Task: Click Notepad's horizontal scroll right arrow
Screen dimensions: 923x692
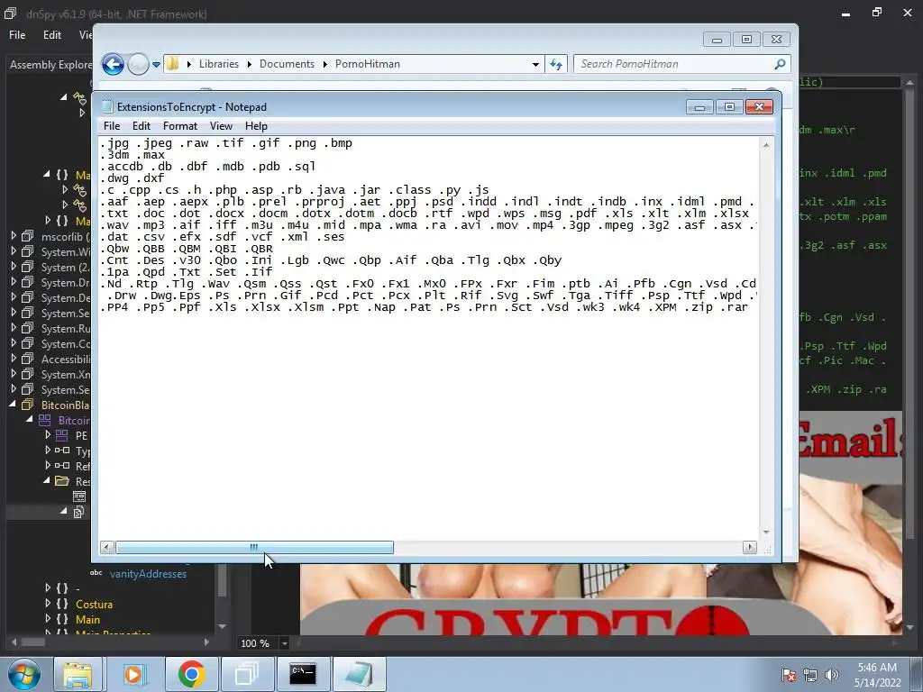Action: coord(749,547)
